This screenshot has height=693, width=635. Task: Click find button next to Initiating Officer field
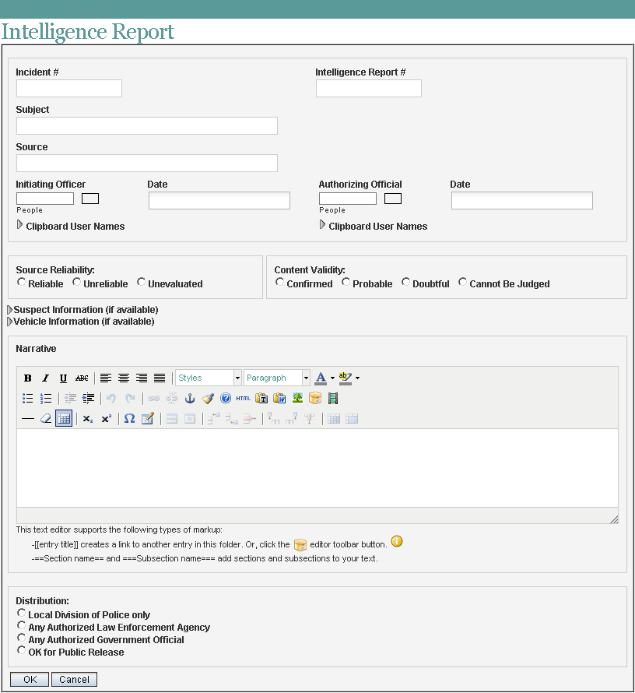(x=90, y=199)
